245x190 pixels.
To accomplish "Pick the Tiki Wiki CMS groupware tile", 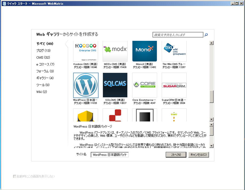I will pyautogui.click(x=174, y=51).
